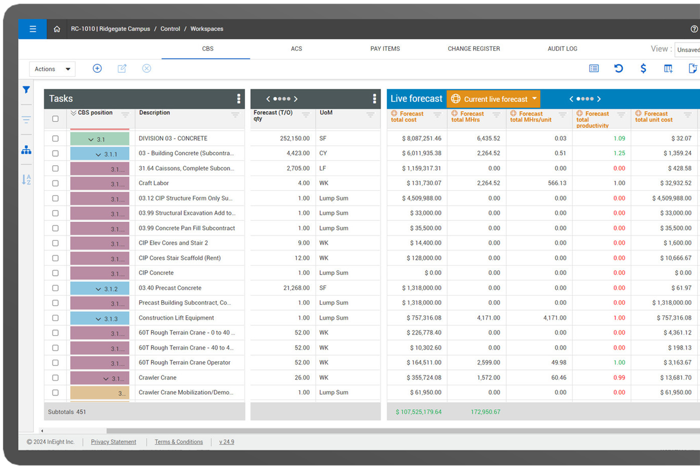Click the A-Z sort sidebar icon
Screen dimensions: 700x470
click(x=27, y=179)
